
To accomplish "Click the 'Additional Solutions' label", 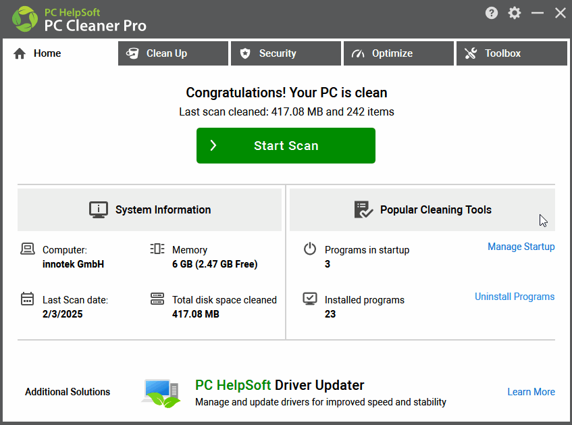I will [68, 392].
